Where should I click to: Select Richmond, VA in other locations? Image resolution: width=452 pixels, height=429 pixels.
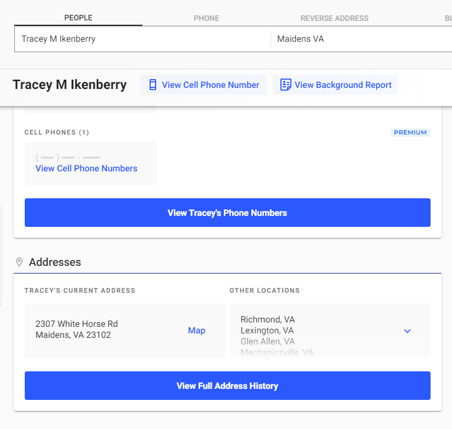pyautogui.click(x=267, y=320)
